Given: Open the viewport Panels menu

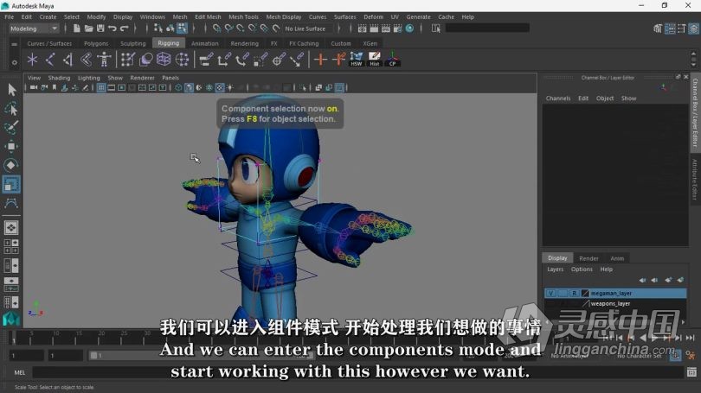Looking at the screenshot, I should [x=170, y=78].
